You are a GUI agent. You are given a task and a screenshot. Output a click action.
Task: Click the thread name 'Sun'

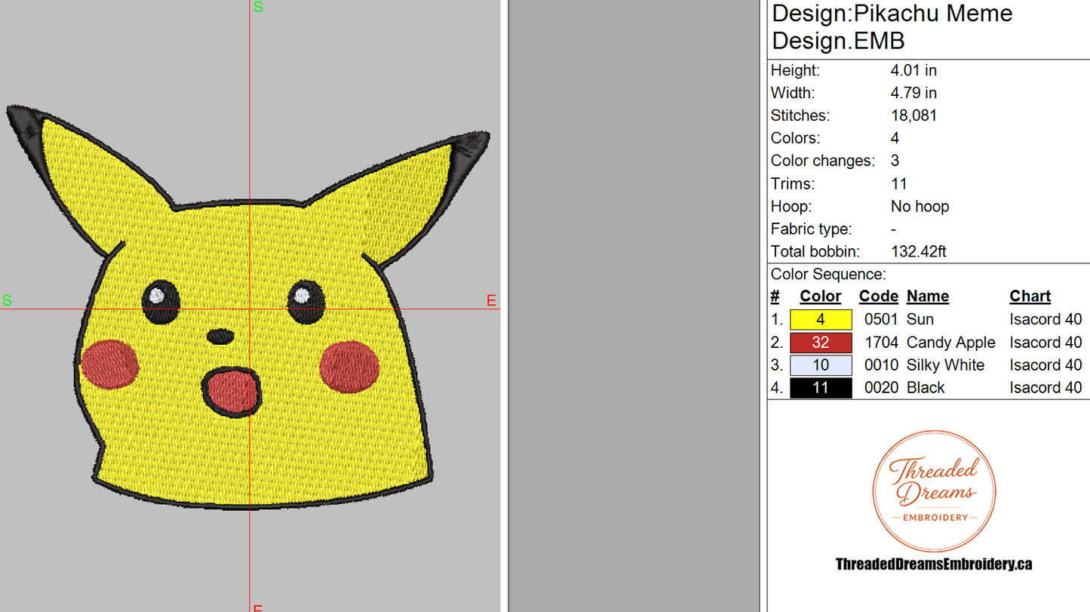[x=920, y=320]
